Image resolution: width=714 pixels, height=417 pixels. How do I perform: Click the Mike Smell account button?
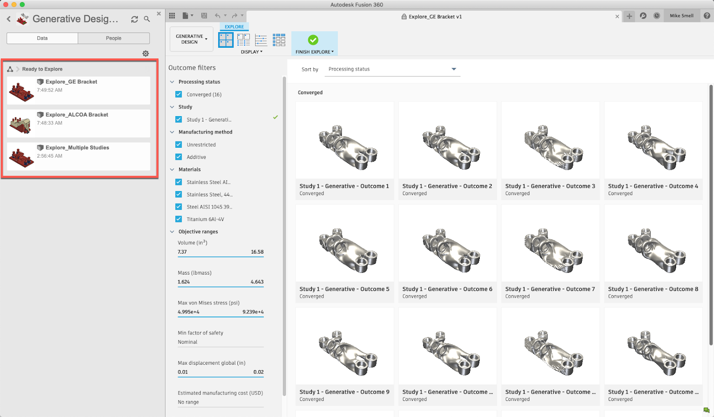click(x=681, y=16)
